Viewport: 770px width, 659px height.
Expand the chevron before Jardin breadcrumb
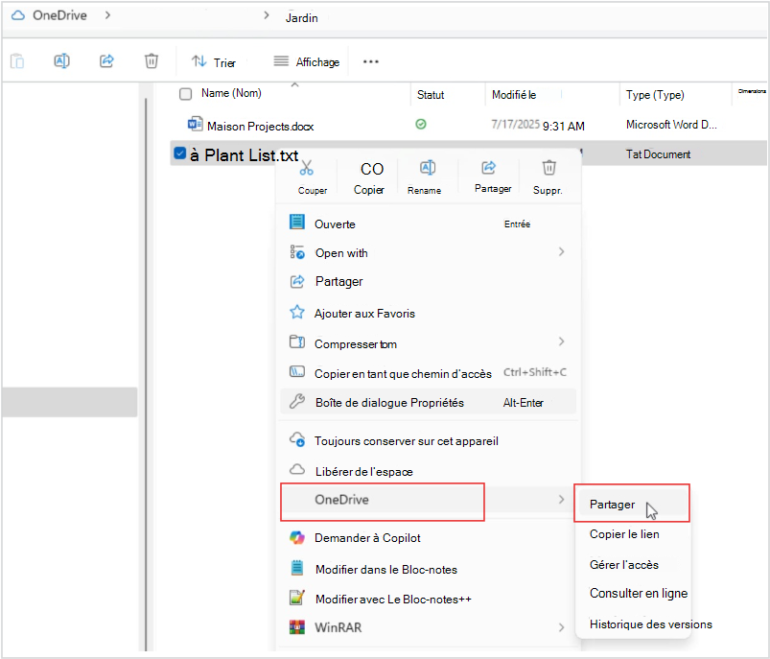click(x=267, y=15)
